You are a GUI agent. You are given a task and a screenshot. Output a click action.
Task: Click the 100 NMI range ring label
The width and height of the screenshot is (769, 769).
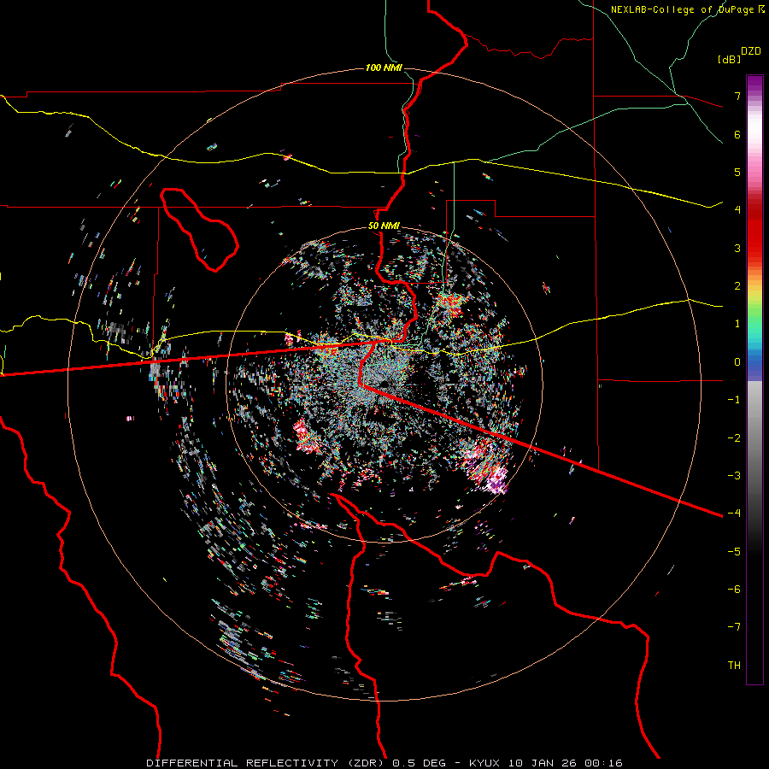click(x=384, y=68)
